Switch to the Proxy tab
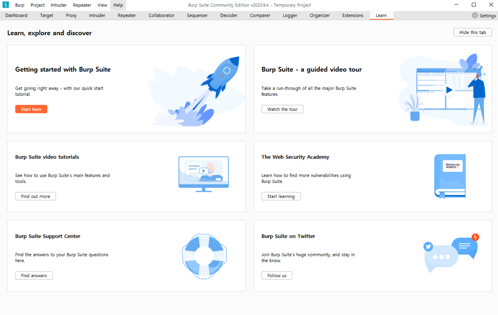 tap(71, 15)
